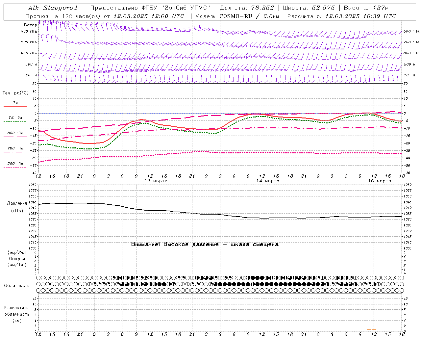
Task: Select 'Рассчитано: 12.03.2025 16:39 UTC' text
Action: (341, 16)
